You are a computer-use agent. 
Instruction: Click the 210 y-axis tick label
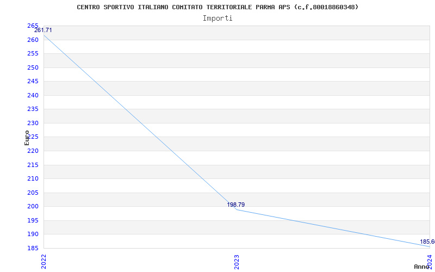pos(33,179)
